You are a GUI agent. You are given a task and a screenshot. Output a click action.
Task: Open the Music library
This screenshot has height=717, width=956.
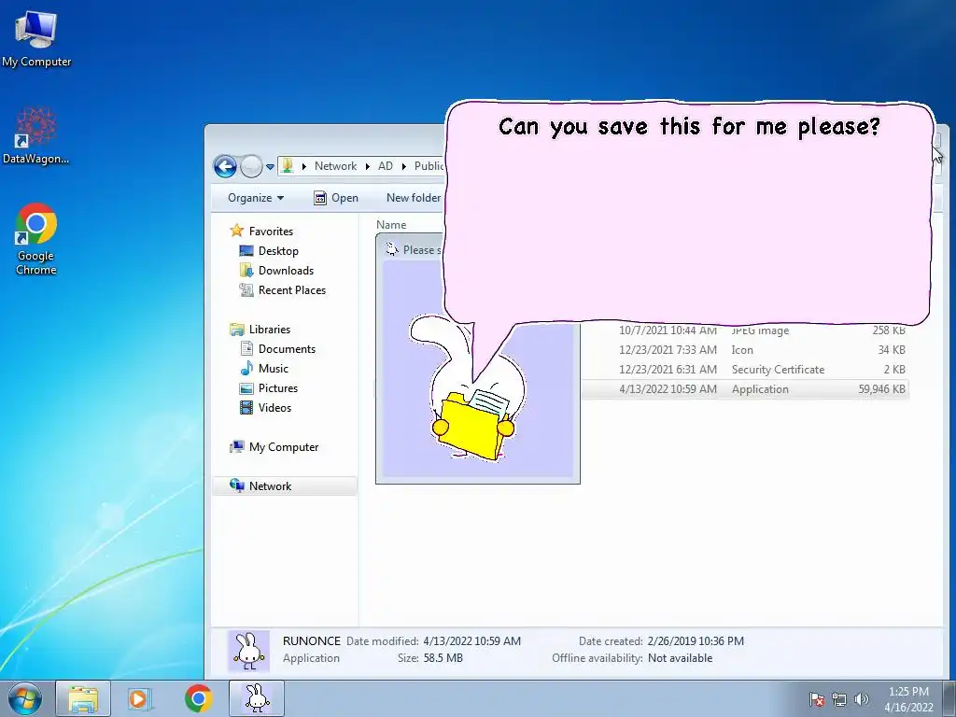tap(274, 368)
